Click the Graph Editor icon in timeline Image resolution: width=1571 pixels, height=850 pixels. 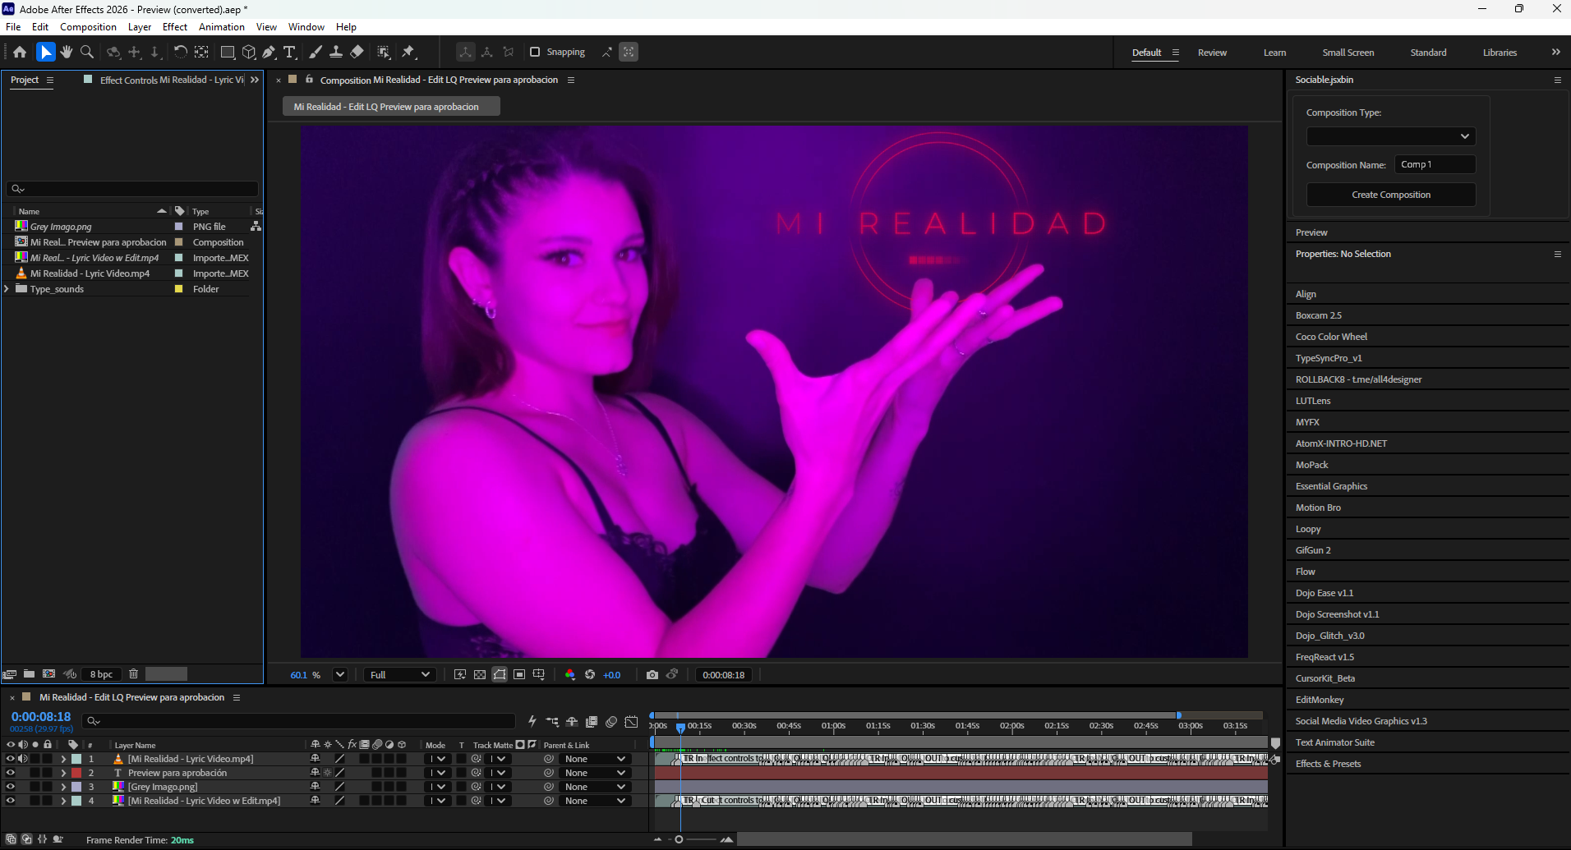click(631, 721)
